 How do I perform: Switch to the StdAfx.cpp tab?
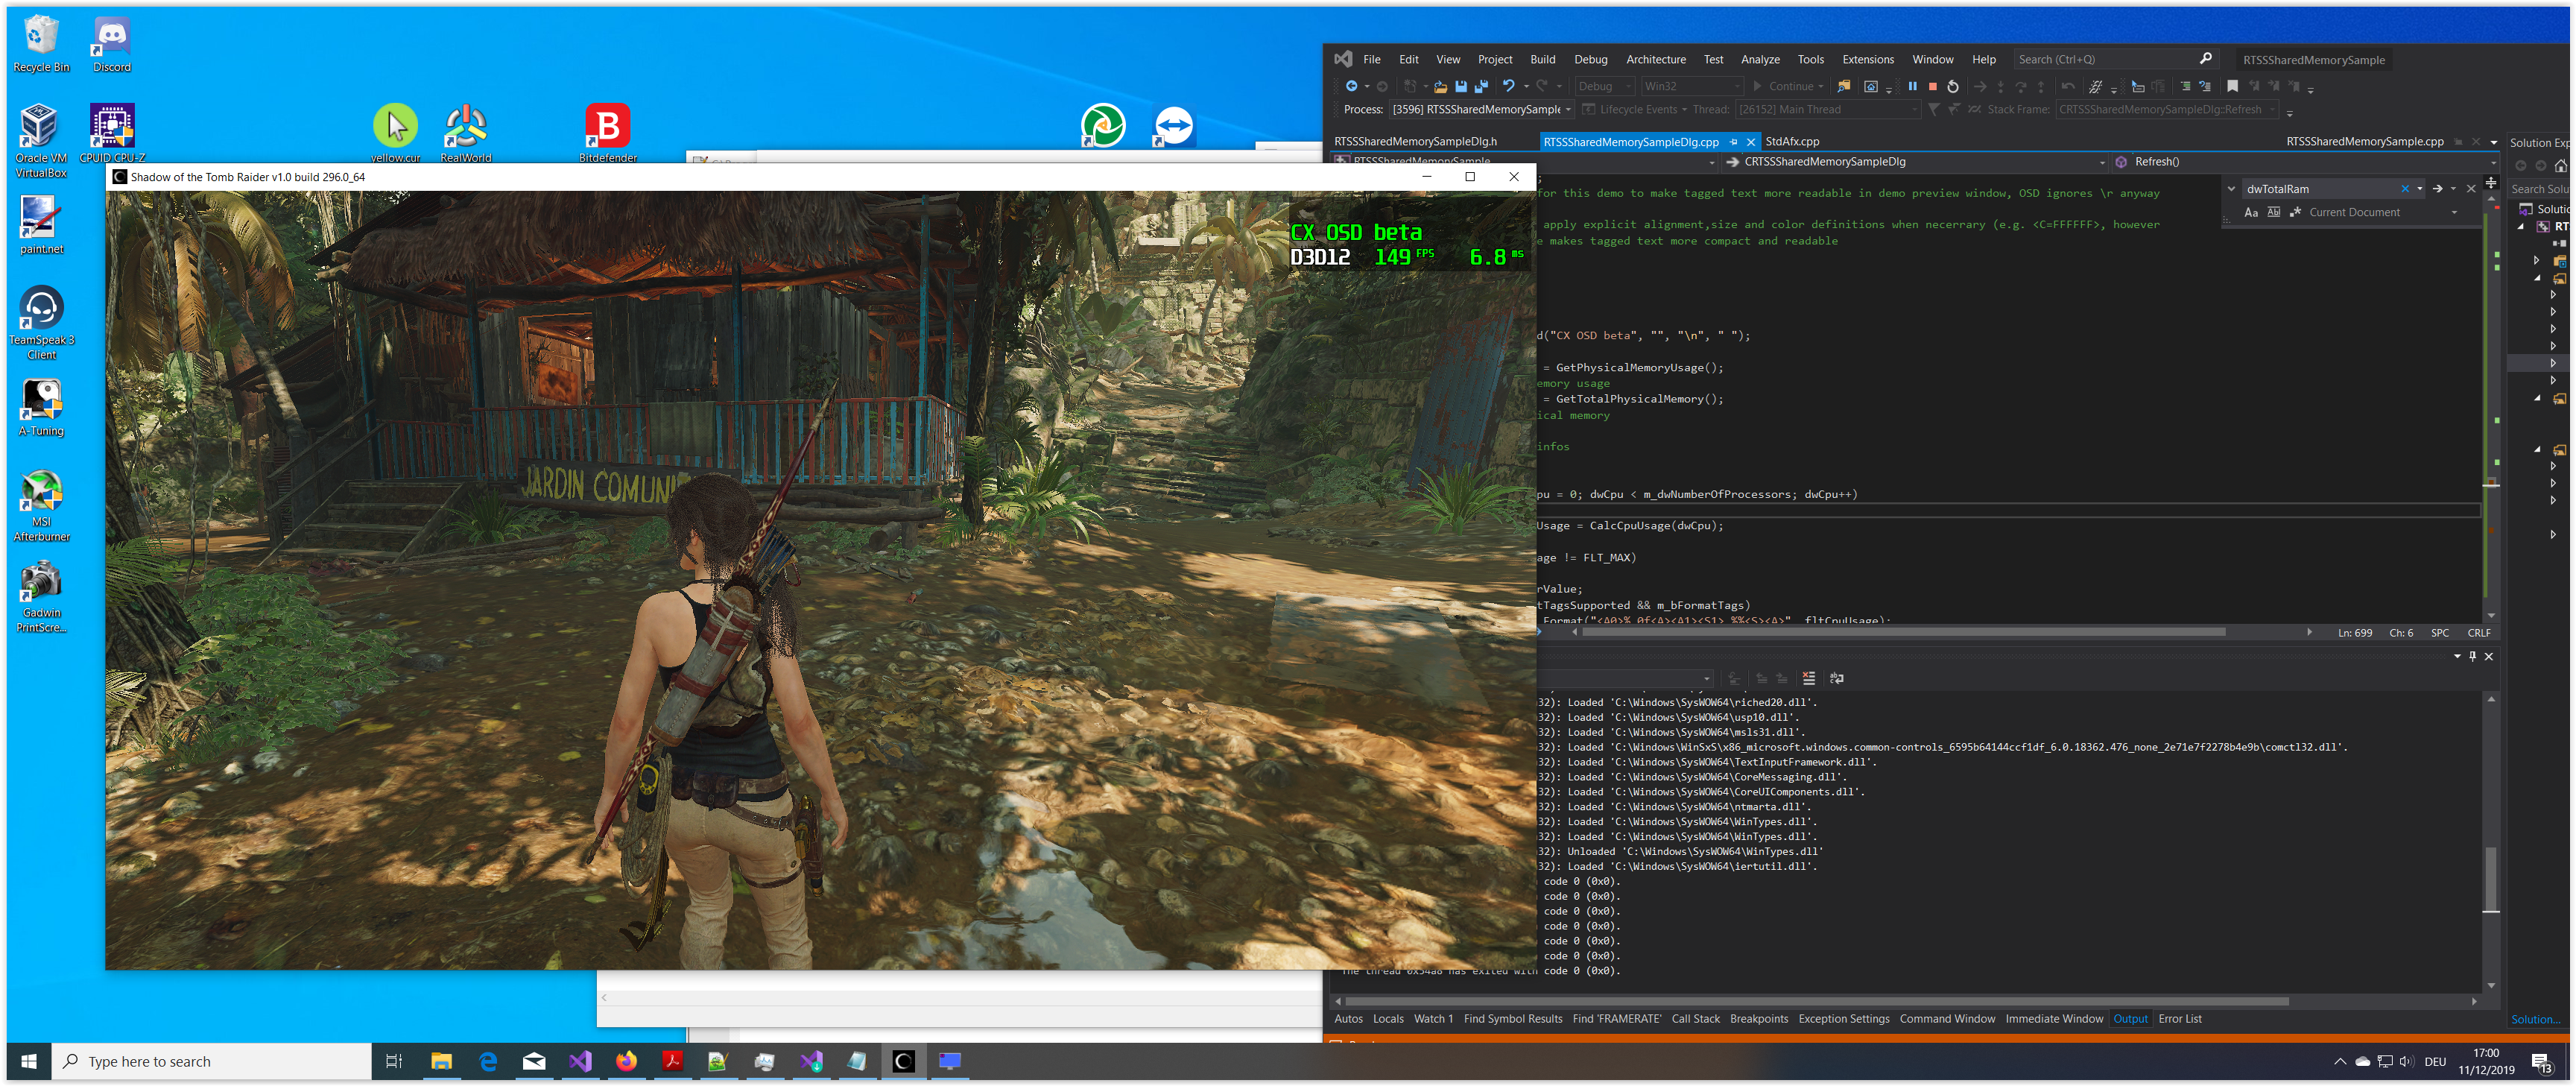click(1792, 142)
